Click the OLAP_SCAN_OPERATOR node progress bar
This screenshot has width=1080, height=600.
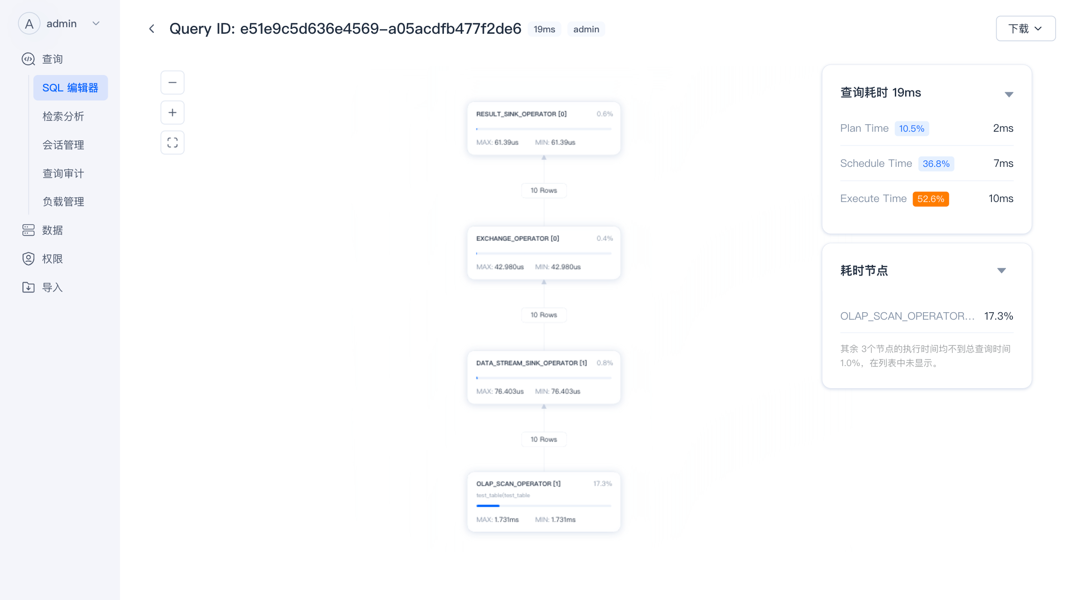[544, 506]
